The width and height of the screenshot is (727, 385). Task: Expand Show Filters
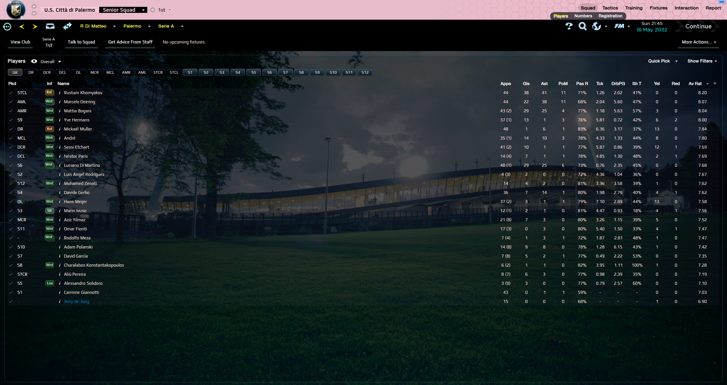(702, 61)
